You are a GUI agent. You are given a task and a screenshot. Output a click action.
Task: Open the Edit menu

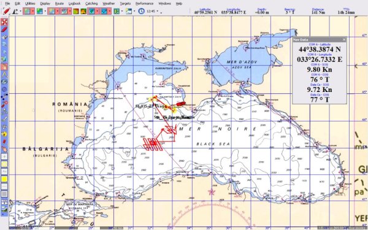tap(17, 4)
